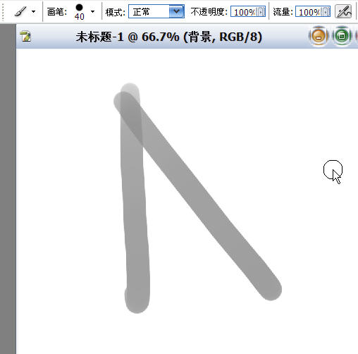This screenshot has width=358, height=354.
Task: Open the 不透明度 opacity slider popup arrow
Action: [261, 12]
